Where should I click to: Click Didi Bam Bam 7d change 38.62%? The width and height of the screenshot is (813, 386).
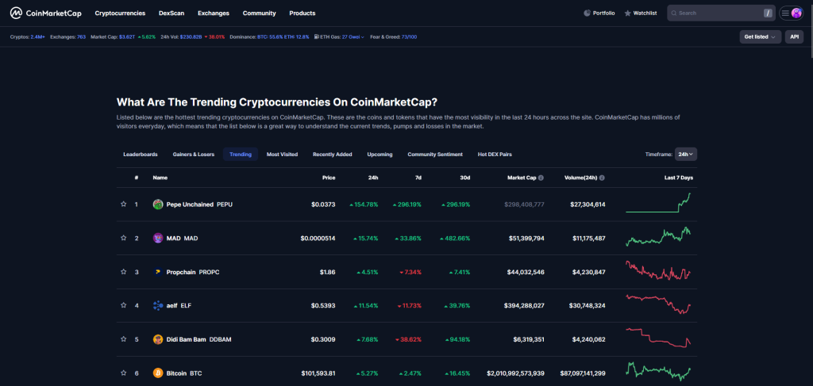(409, 339)
